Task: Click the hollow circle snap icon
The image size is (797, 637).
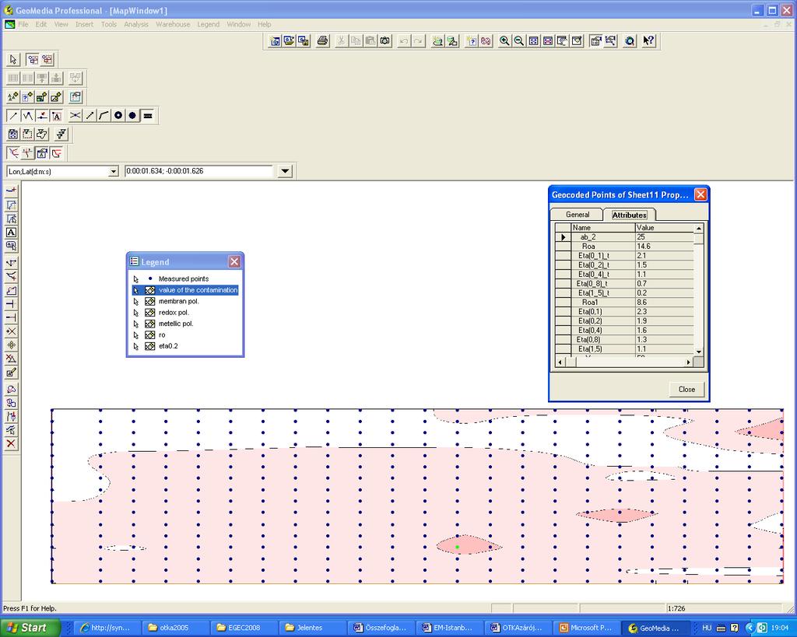Action: pyautogui.click(x=118, y=115)
